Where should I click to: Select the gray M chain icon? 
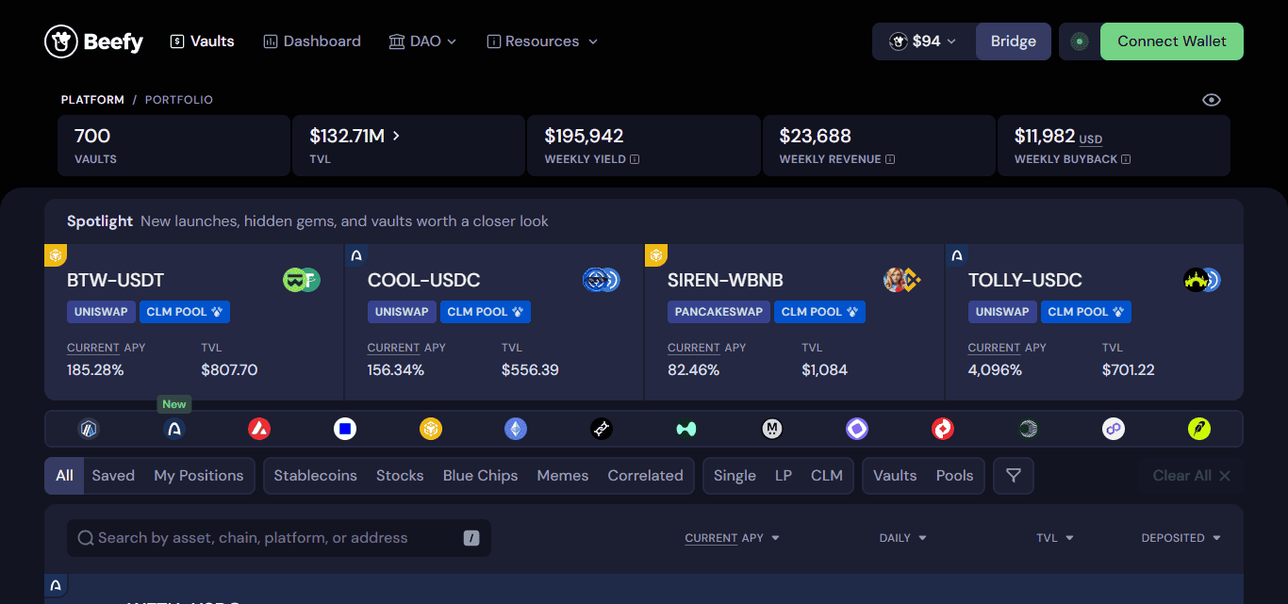[772, 429]
